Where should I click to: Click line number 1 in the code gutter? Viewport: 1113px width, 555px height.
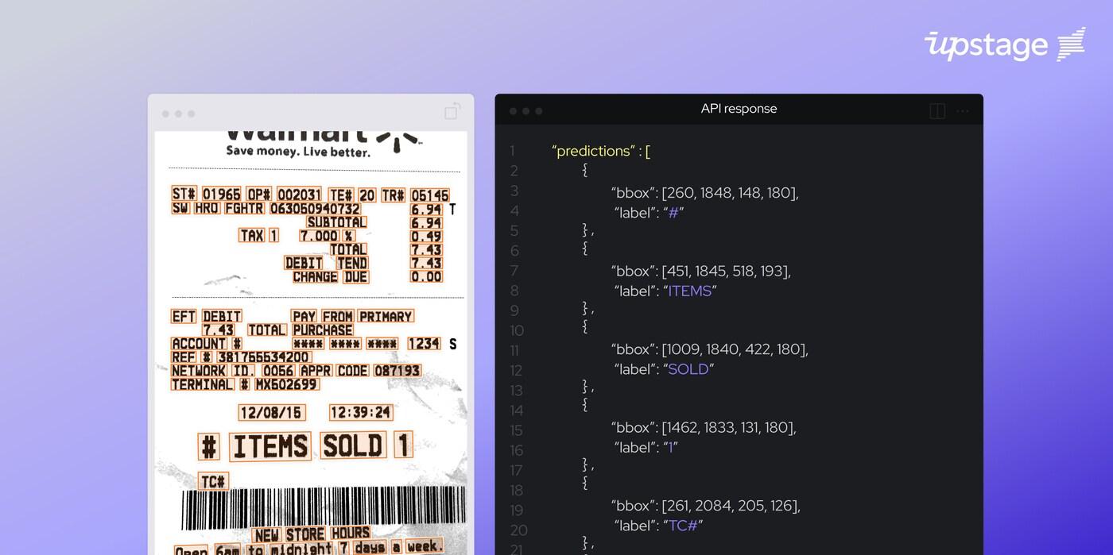(x=513, y=151)
